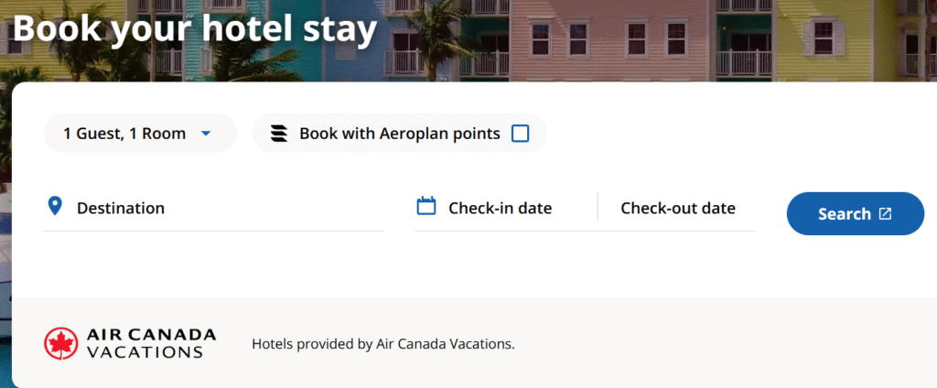Open the Check-out date picker
The width and height of the screenshot is (937, 388).
click(677, 208)
